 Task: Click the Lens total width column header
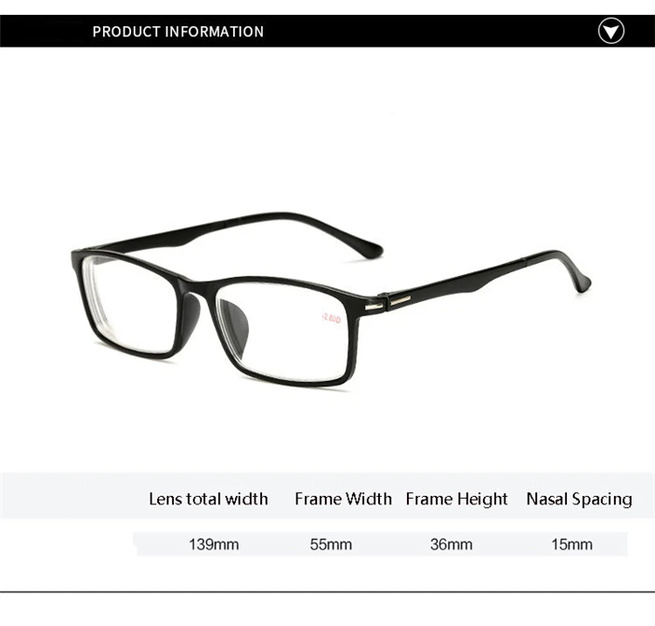click(209, 499)
